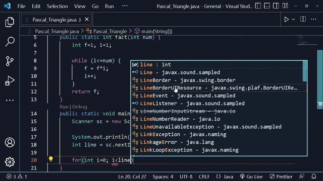Customize the editor layout
Viewport: 323px width, 181px height.
coord(285,6)
